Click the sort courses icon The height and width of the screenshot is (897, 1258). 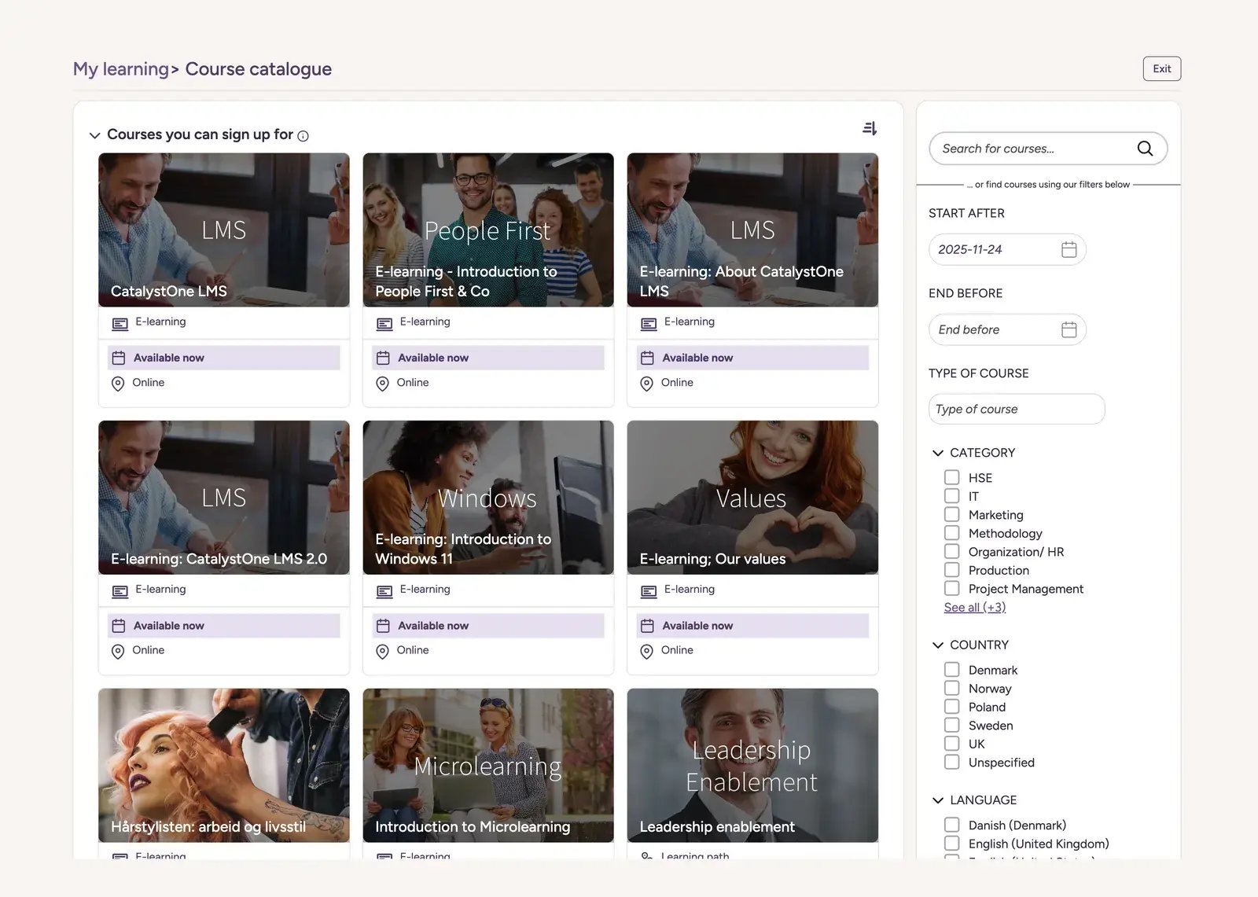click(x=870, y=128)
